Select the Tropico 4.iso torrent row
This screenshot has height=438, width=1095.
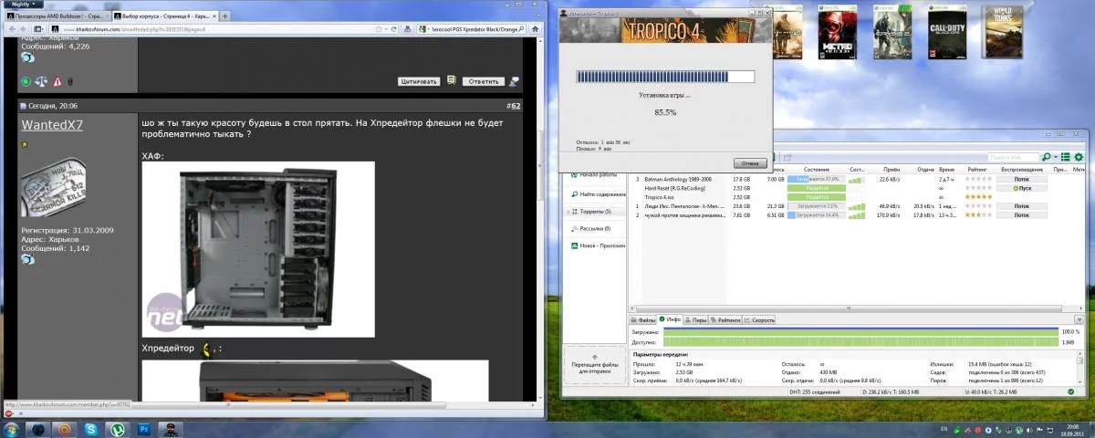click(858, 197)
